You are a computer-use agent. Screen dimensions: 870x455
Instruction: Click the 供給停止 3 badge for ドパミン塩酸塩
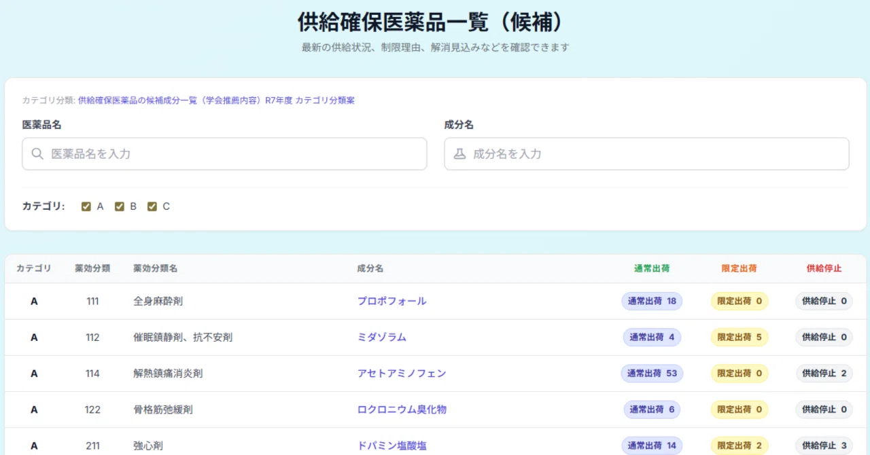click(824, 445)
